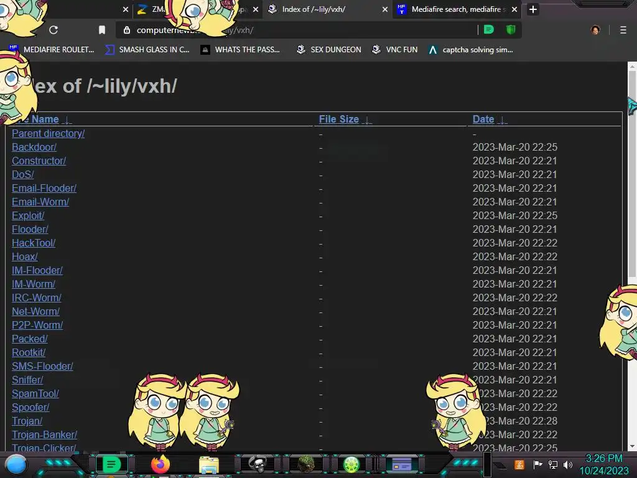Open the captcha solving sim... bookmark
This screenshot has height=478, width=637.
pos(471,50)
